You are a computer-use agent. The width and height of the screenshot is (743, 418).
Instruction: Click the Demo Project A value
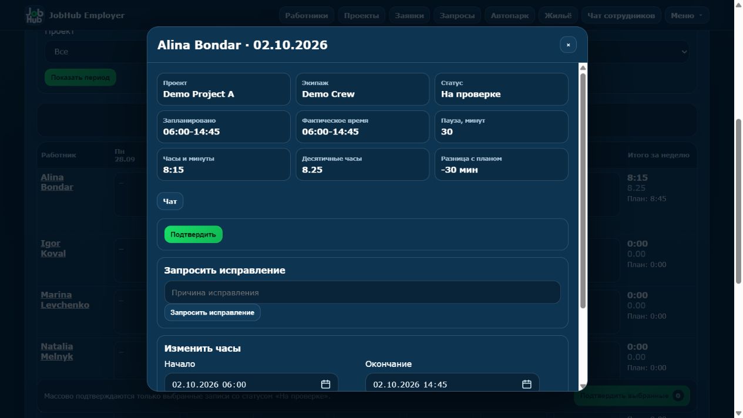pos(199,94)
